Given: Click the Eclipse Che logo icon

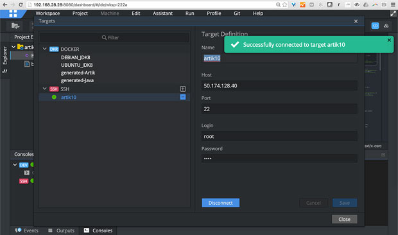Looking at the screenshot, I should pyautogui.click(x=13, y=13).
